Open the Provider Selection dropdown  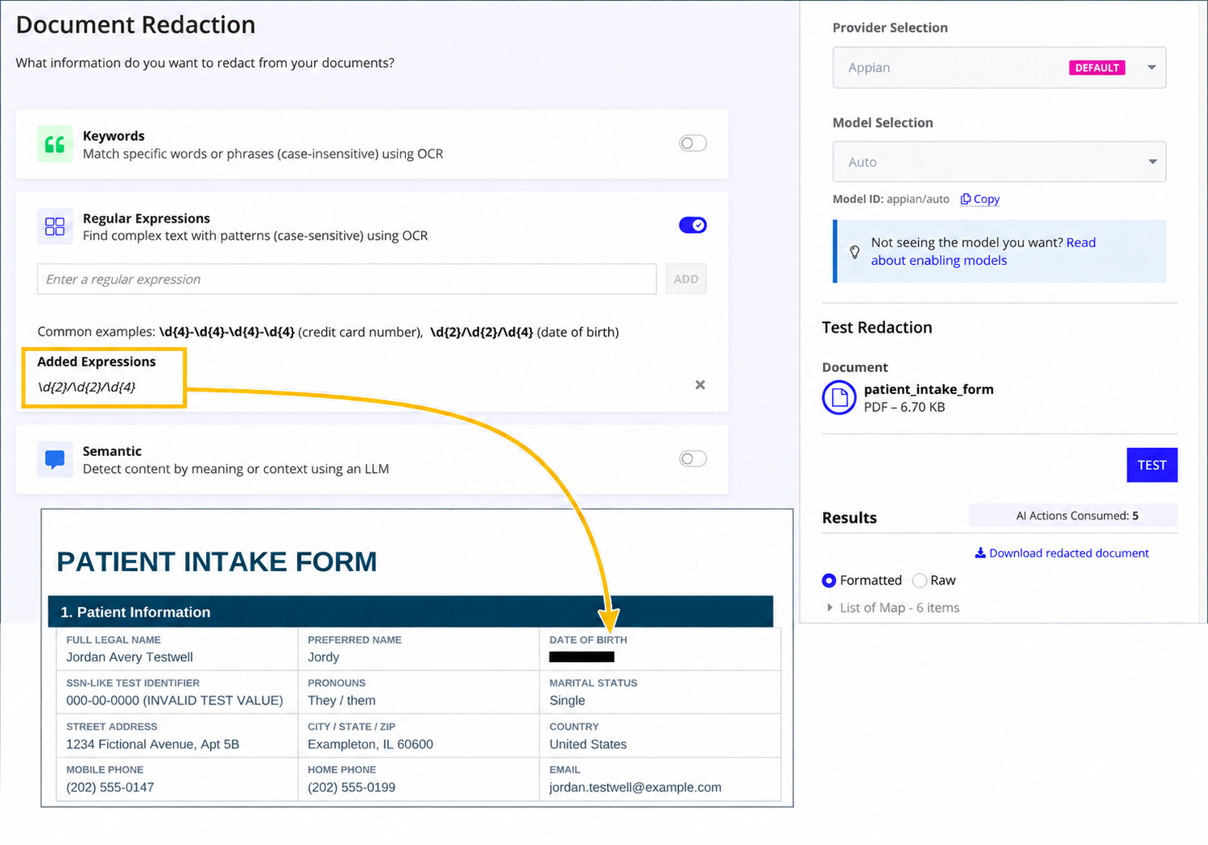tap(999, 68)
